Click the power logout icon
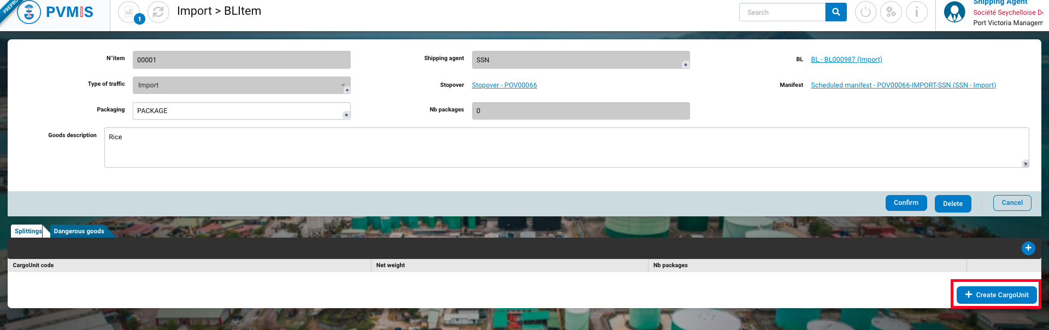This screenshot has height=330, width=1049. (865, 12)
